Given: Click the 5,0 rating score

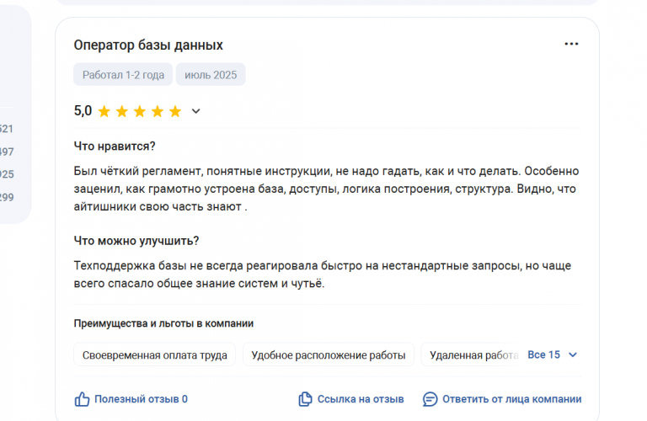Looking at the screenshot, I should (83, 111).
